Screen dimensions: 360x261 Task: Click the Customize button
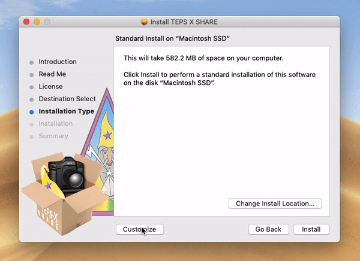tap(140, 229)
